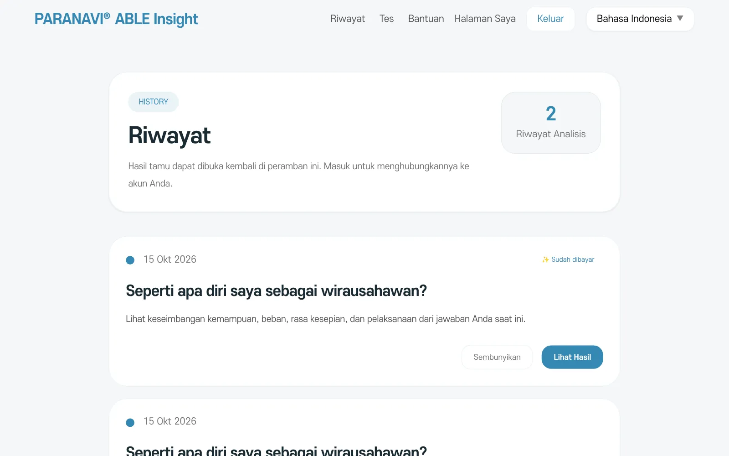
Task: Click the blue dot on the first card
Action: 130,260
